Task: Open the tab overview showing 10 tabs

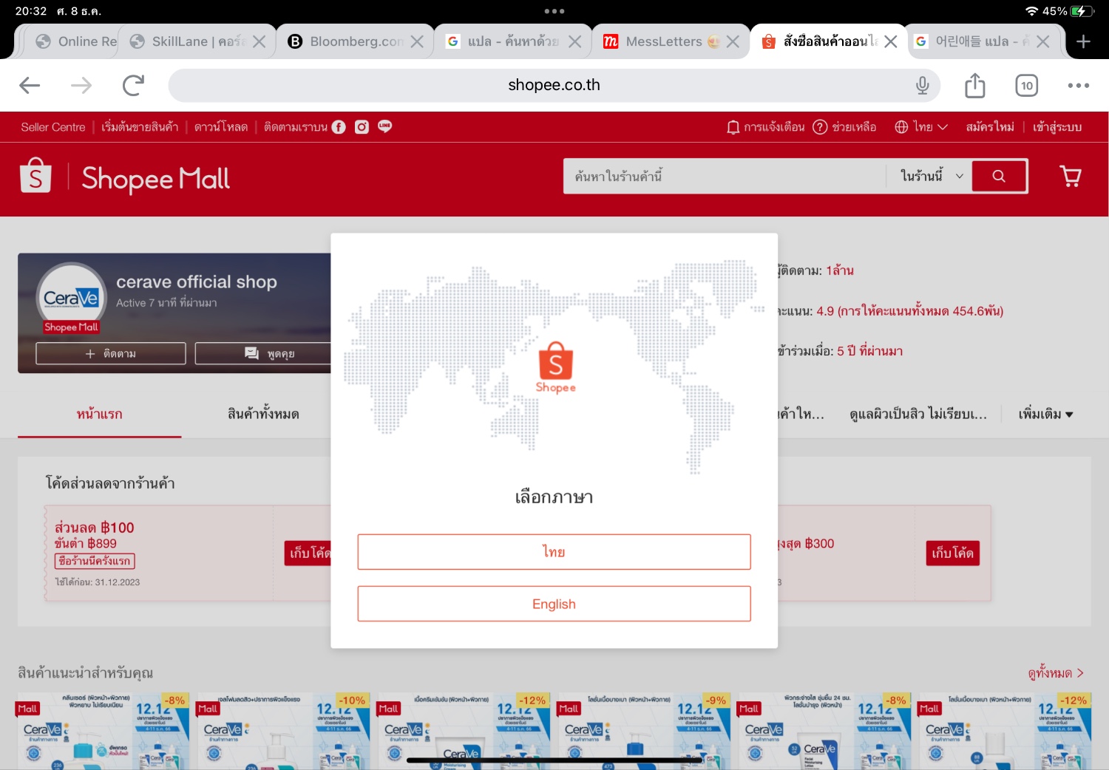Action: coord(1027,86)
